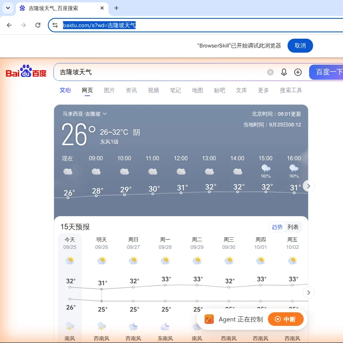Click the 30° hourly point at 11:00
This screenshot has width=343, height=343.
[x=153, y=194]
